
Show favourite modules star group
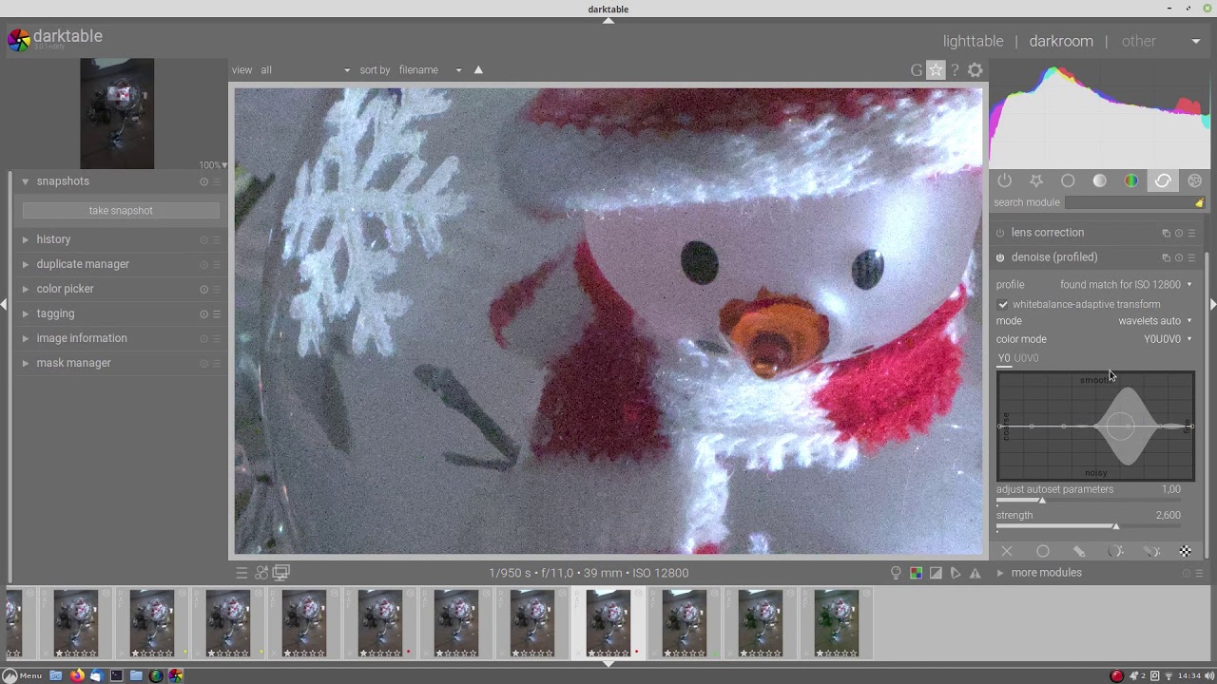click(1036, 180)
